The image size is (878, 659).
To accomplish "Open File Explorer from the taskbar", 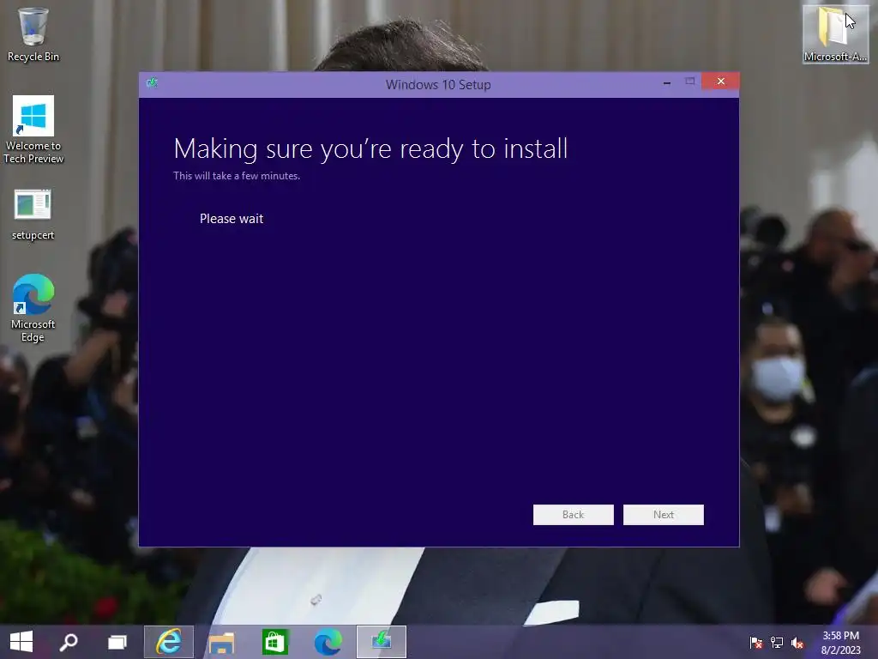I will (x=221, y=642).
